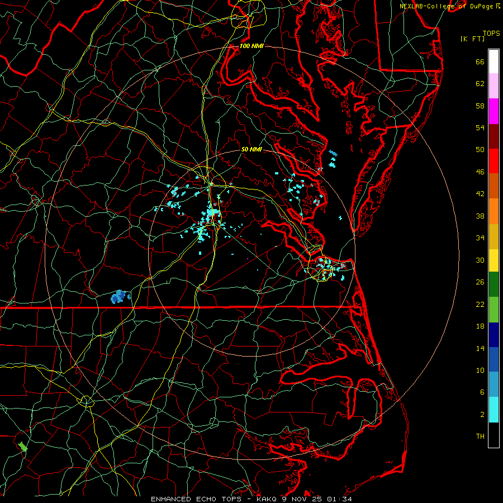
Task: Click the legend value "22"
Action: 480,304
